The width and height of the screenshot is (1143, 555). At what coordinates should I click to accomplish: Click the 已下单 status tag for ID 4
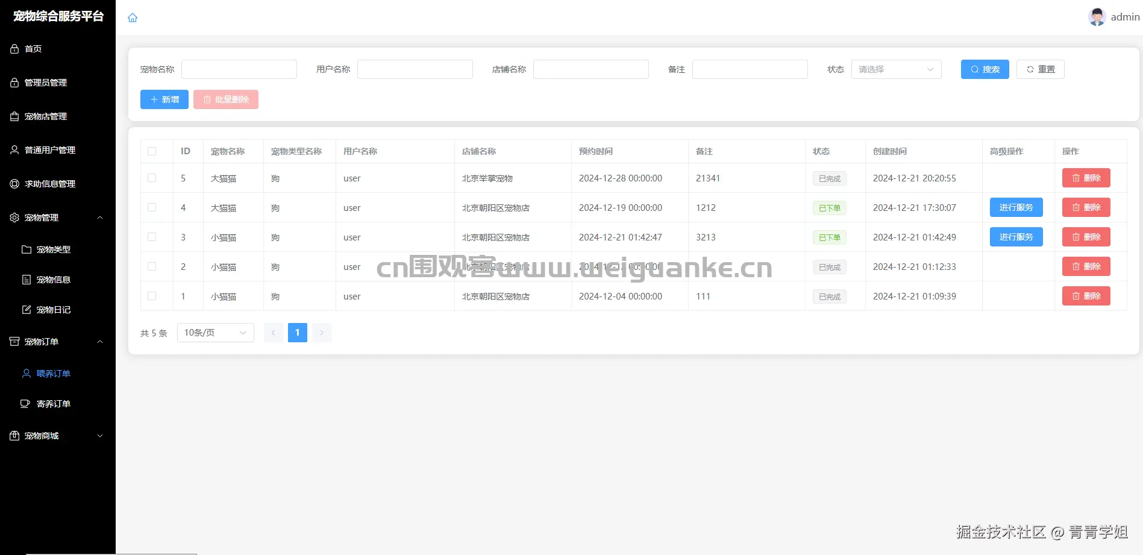click(830, 208)
